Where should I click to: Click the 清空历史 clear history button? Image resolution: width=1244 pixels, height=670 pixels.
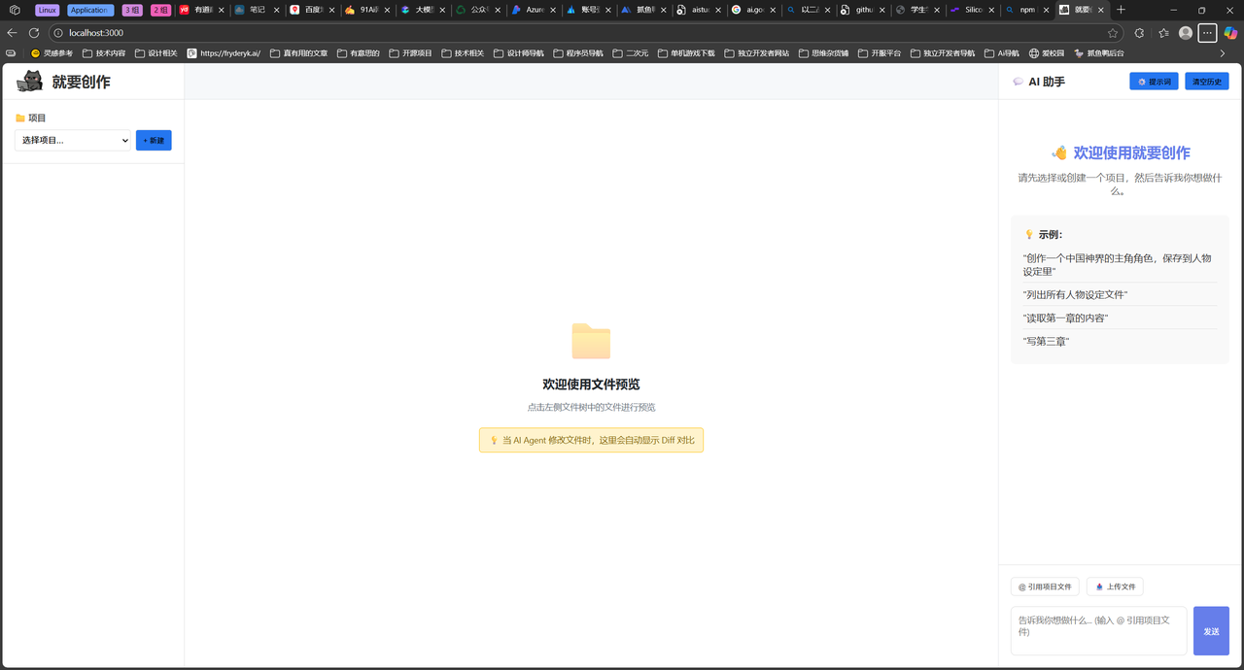pos(1206,82)
